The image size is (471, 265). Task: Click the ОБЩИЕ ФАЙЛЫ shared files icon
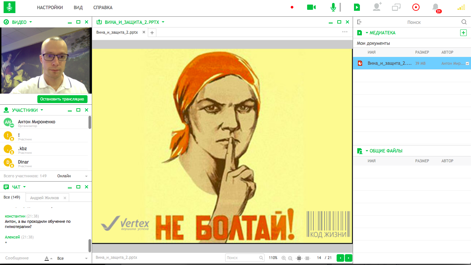click(x=360, y=151)
